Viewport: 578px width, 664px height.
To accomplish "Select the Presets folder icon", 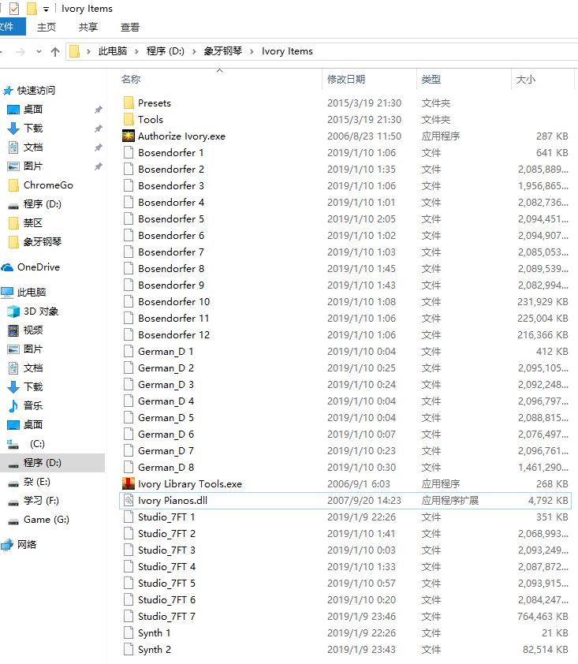I will [x=129, y=103].
